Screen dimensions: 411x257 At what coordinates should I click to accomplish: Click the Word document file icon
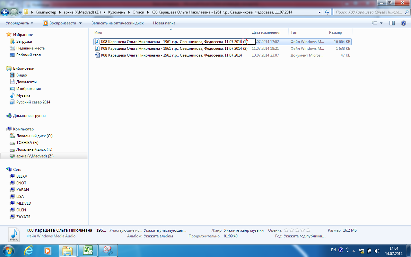tap(97, 55)
